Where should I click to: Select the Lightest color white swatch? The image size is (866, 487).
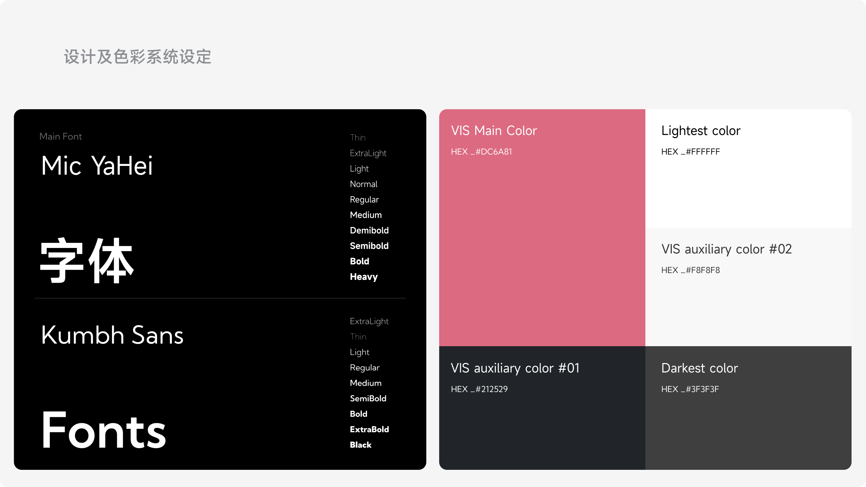click(748, 185)
